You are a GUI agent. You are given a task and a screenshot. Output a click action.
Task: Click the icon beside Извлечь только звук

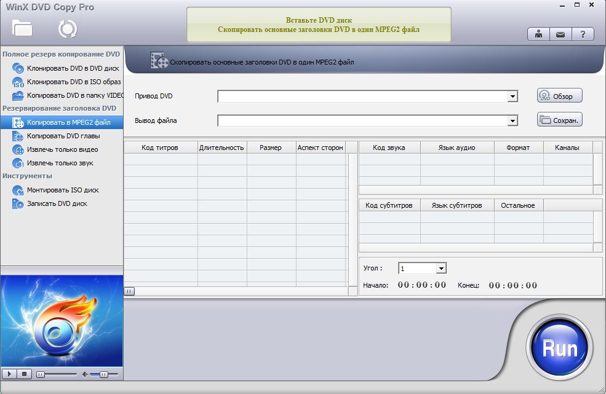click(18, 163)
